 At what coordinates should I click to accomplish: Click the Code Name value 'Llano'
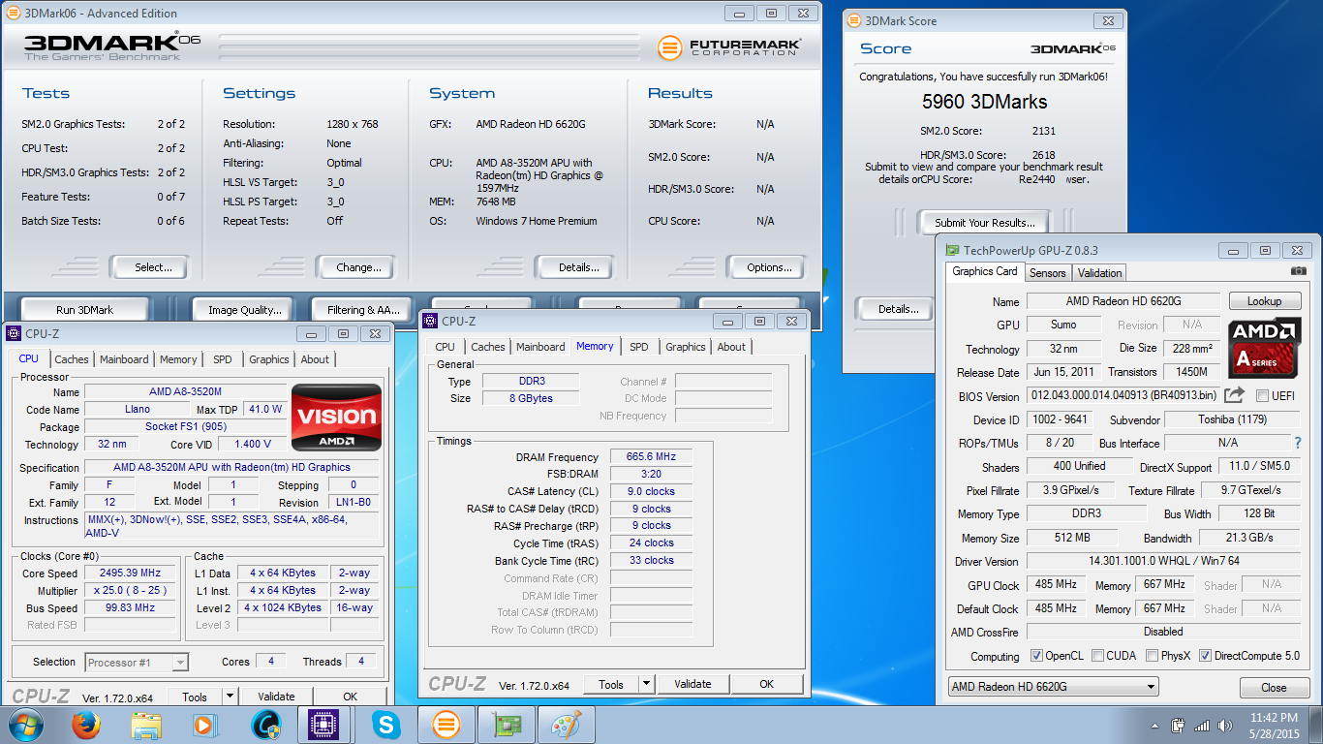[x=137, y=409]
